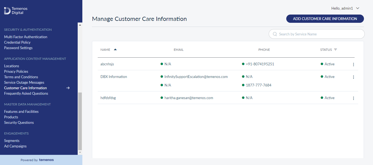Click the search magnifier icon

point(275,34)
